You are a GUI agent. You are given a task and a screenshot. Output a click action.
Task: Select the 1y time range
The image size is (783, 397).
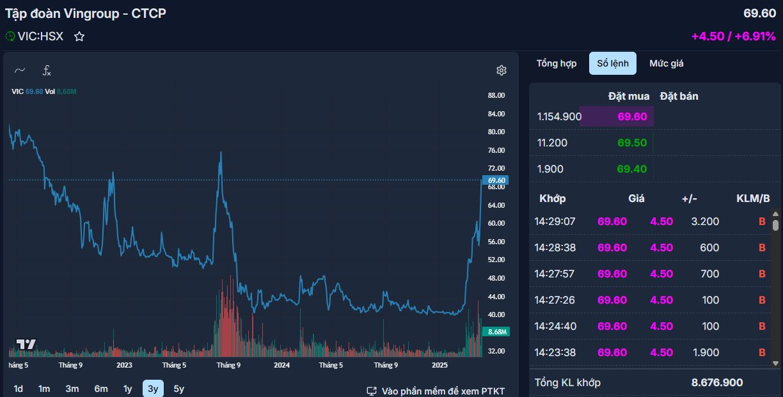coord(128,389)
